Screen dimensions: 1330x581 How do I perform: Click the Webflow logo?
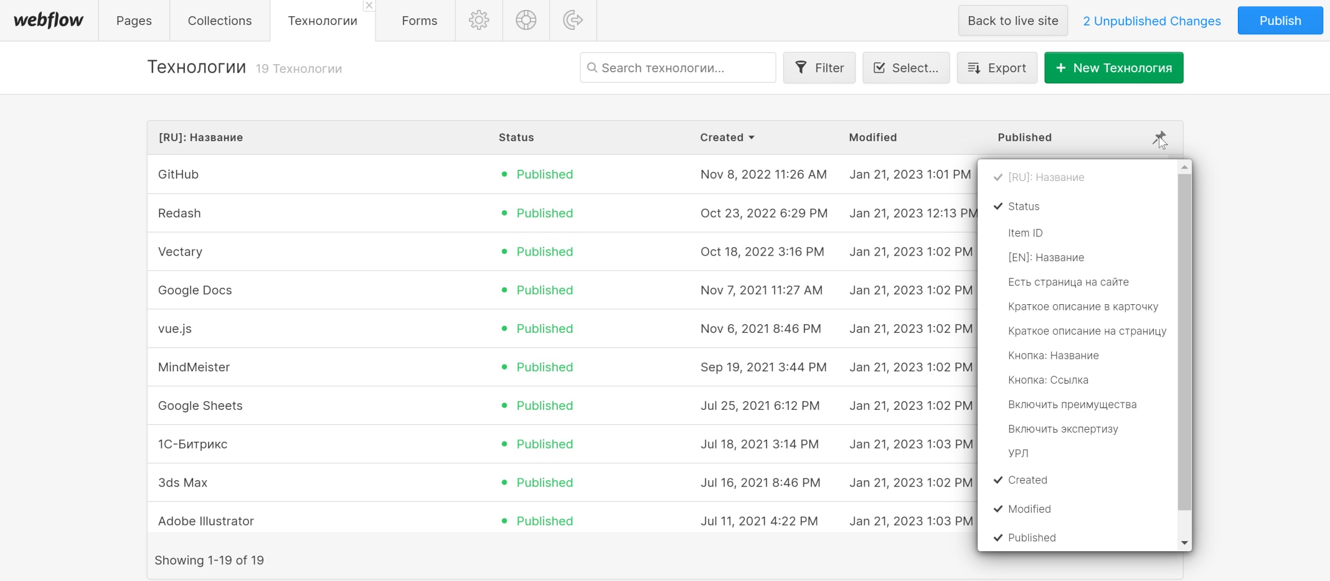49,21
